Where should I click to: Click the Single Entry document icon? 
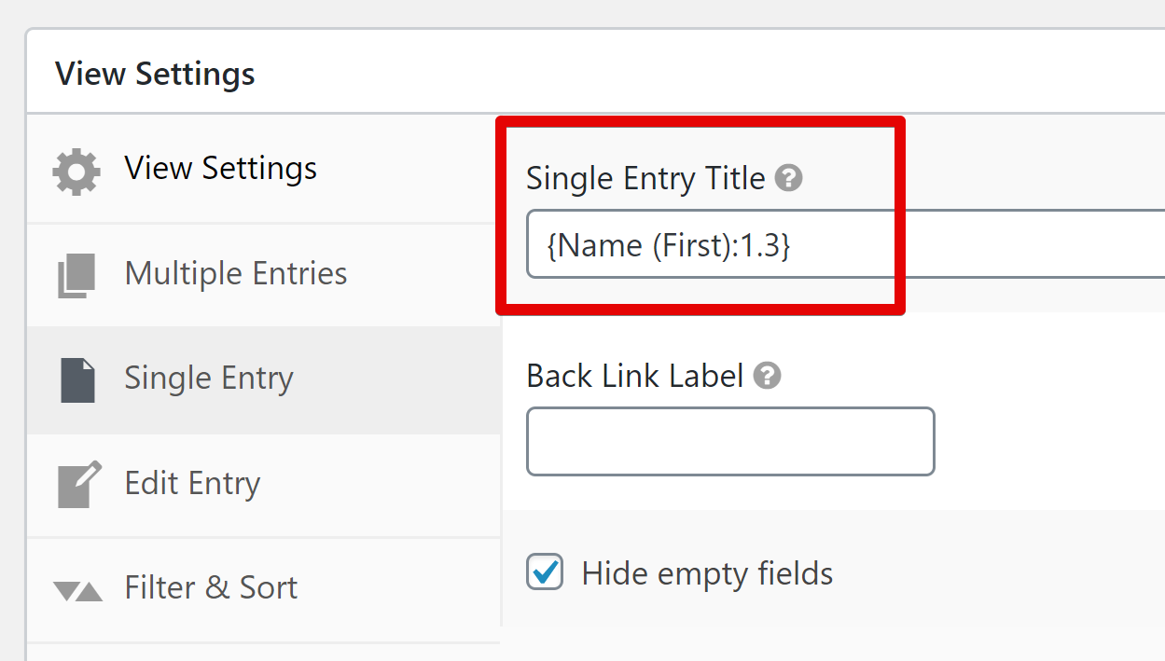(x=76, y=378)
